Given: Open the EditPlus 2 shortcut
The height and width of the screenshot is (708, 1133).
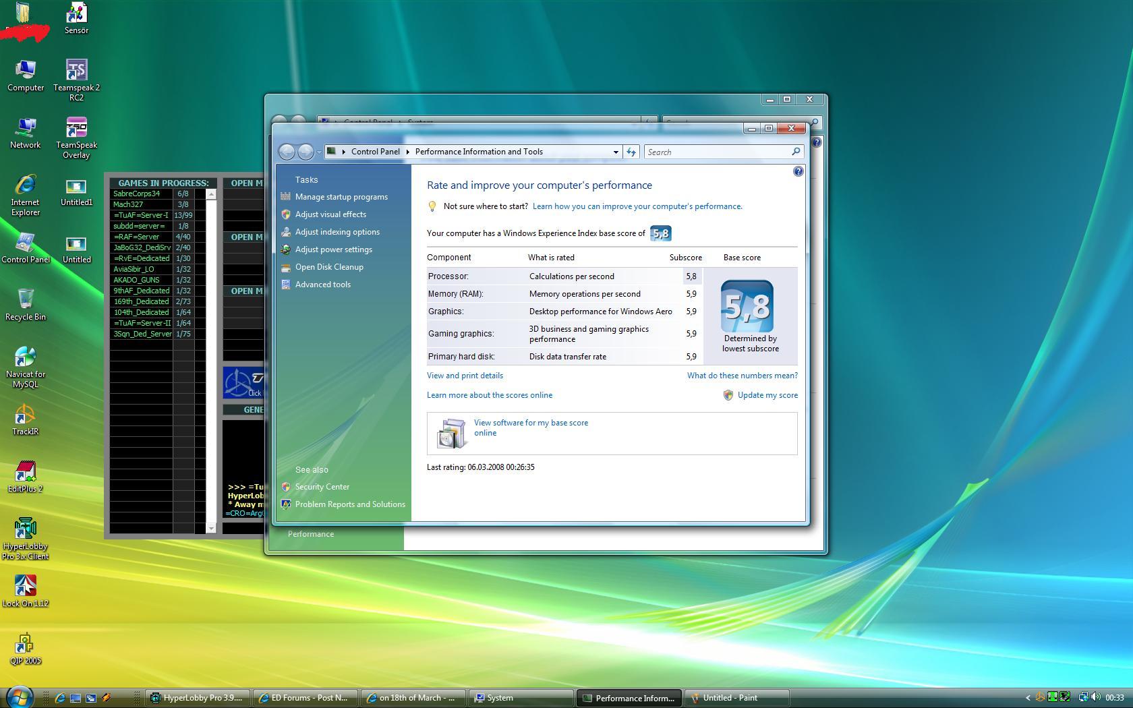Looking at the screenshot, I should click(26, 477).
